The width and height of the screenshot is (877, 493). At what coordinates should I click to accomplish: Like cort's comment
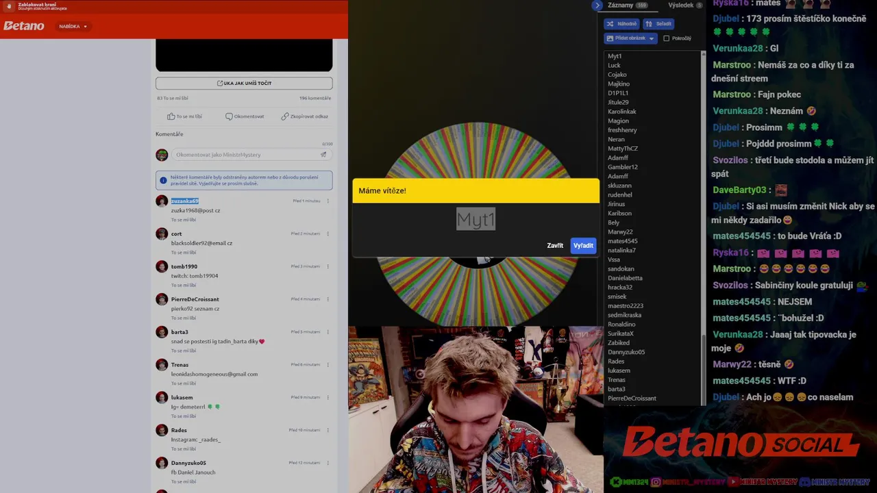click(184, 253)
